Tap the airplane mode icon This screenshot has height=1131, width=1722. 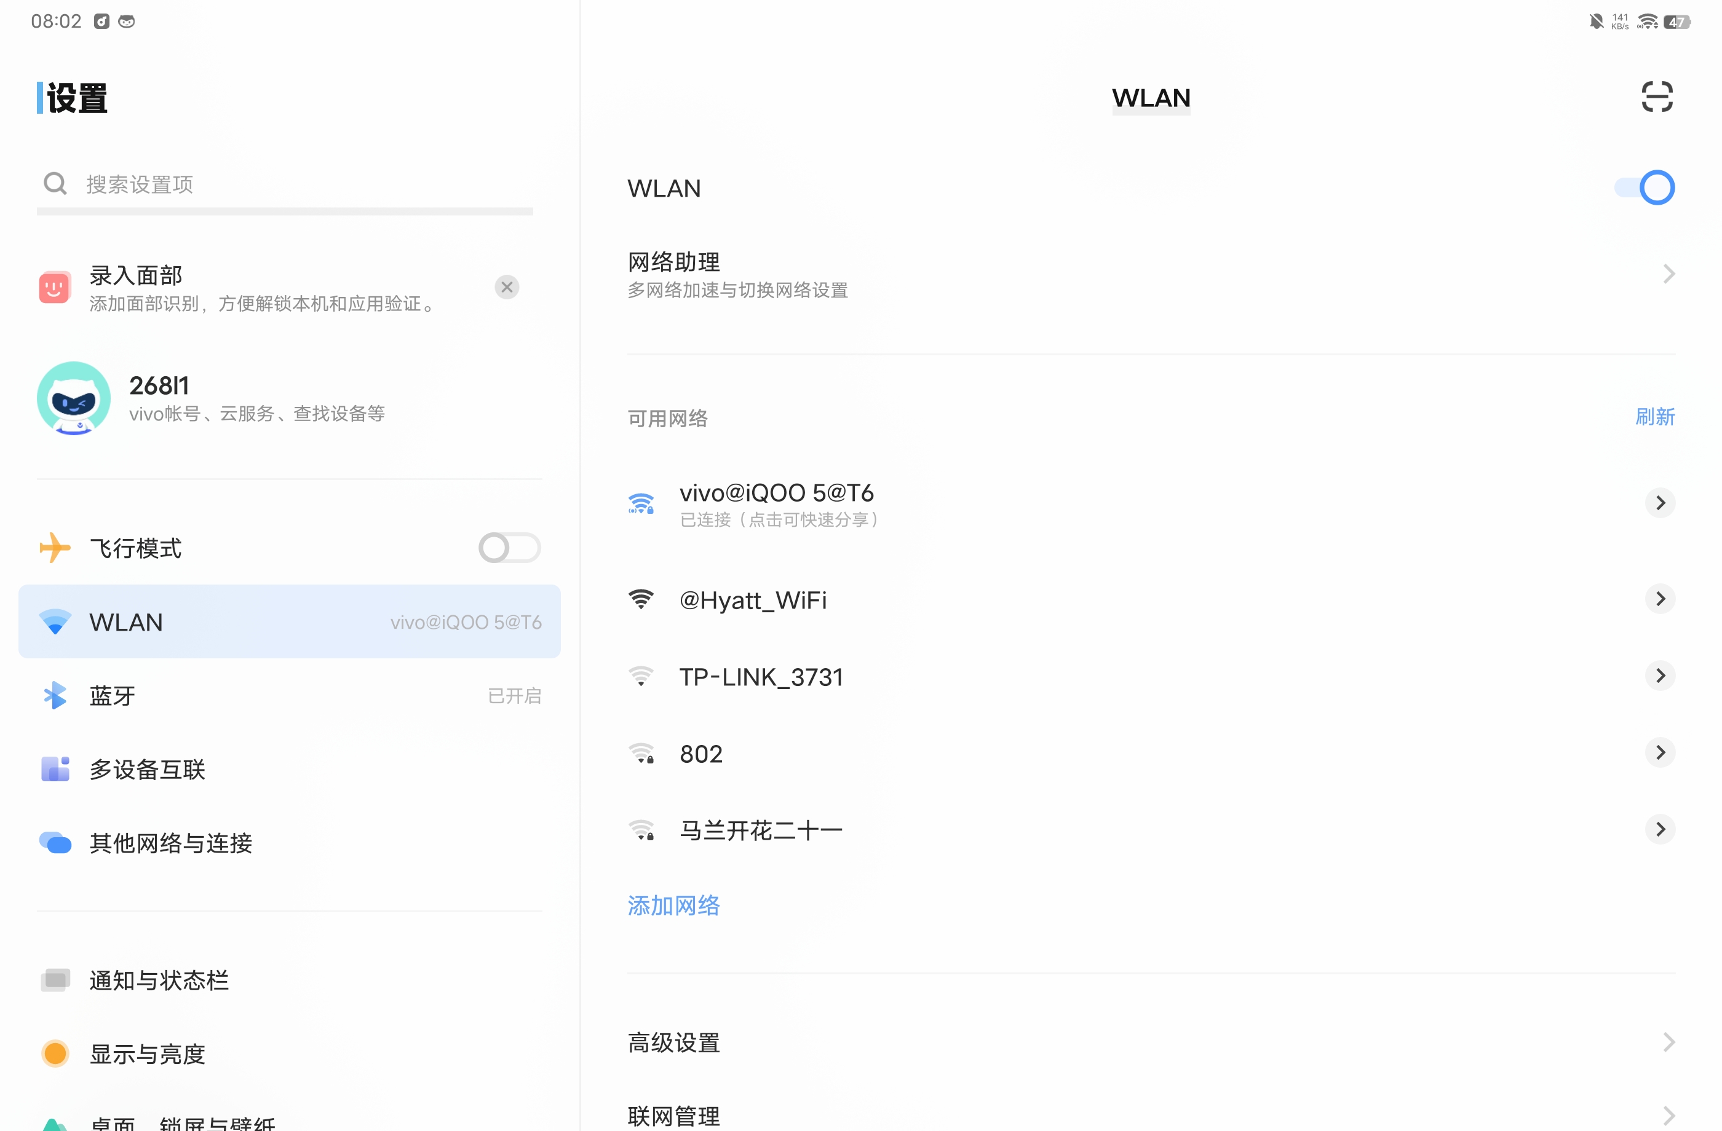[x=55, y=548]
